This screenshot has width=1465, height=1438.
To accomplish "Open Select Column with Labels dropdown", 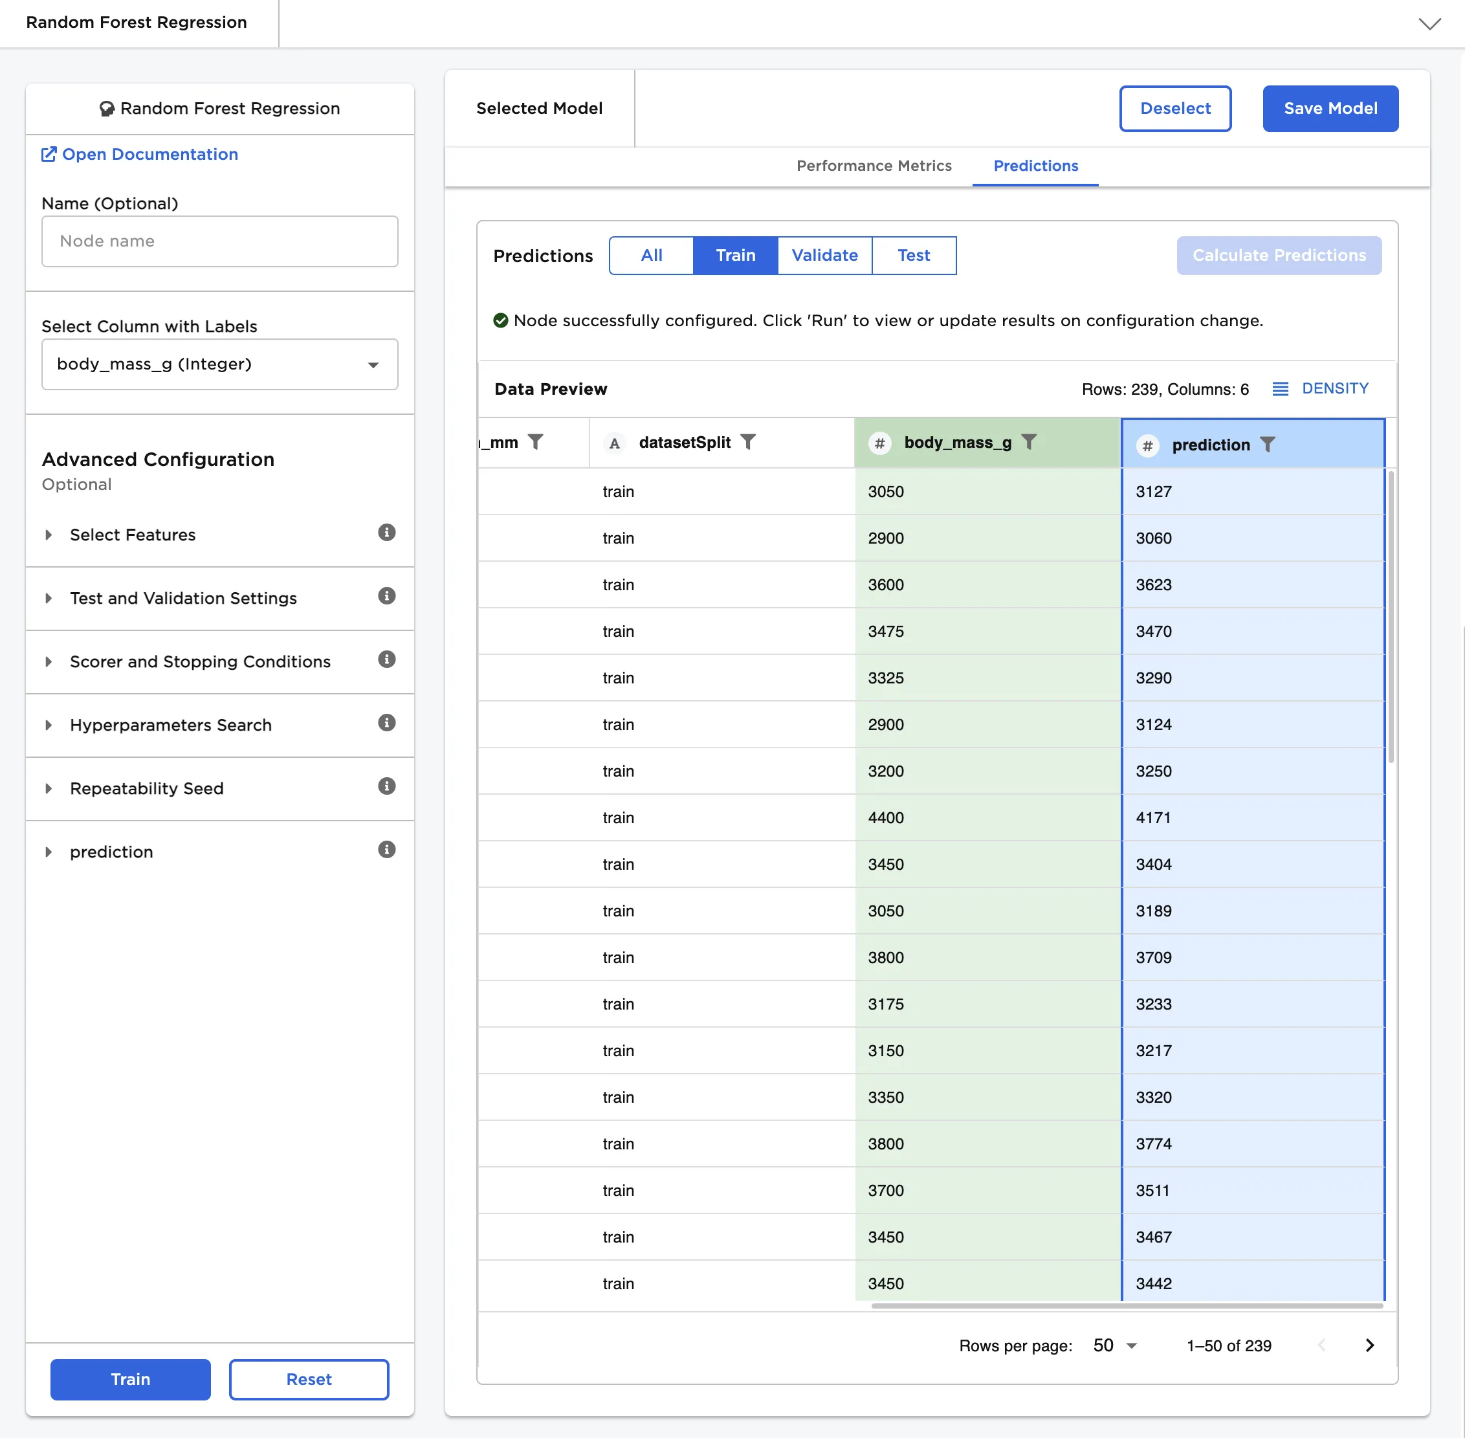I will pyautogui.click(x=219, y=364).
